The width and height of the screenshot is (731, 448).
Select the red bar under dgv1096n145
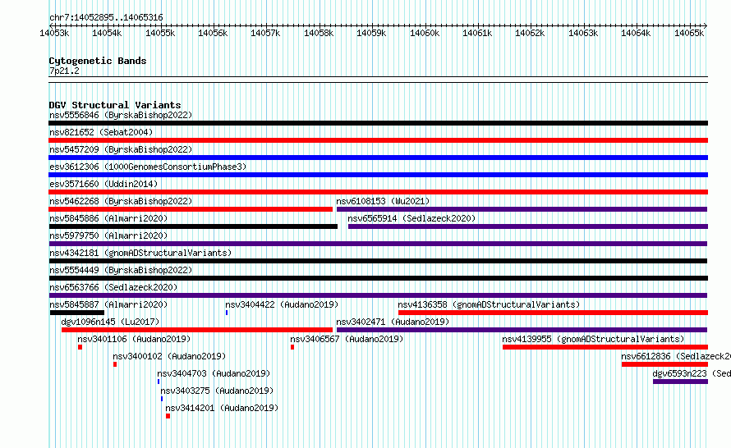pyautogui.click(x=197, y=330)
